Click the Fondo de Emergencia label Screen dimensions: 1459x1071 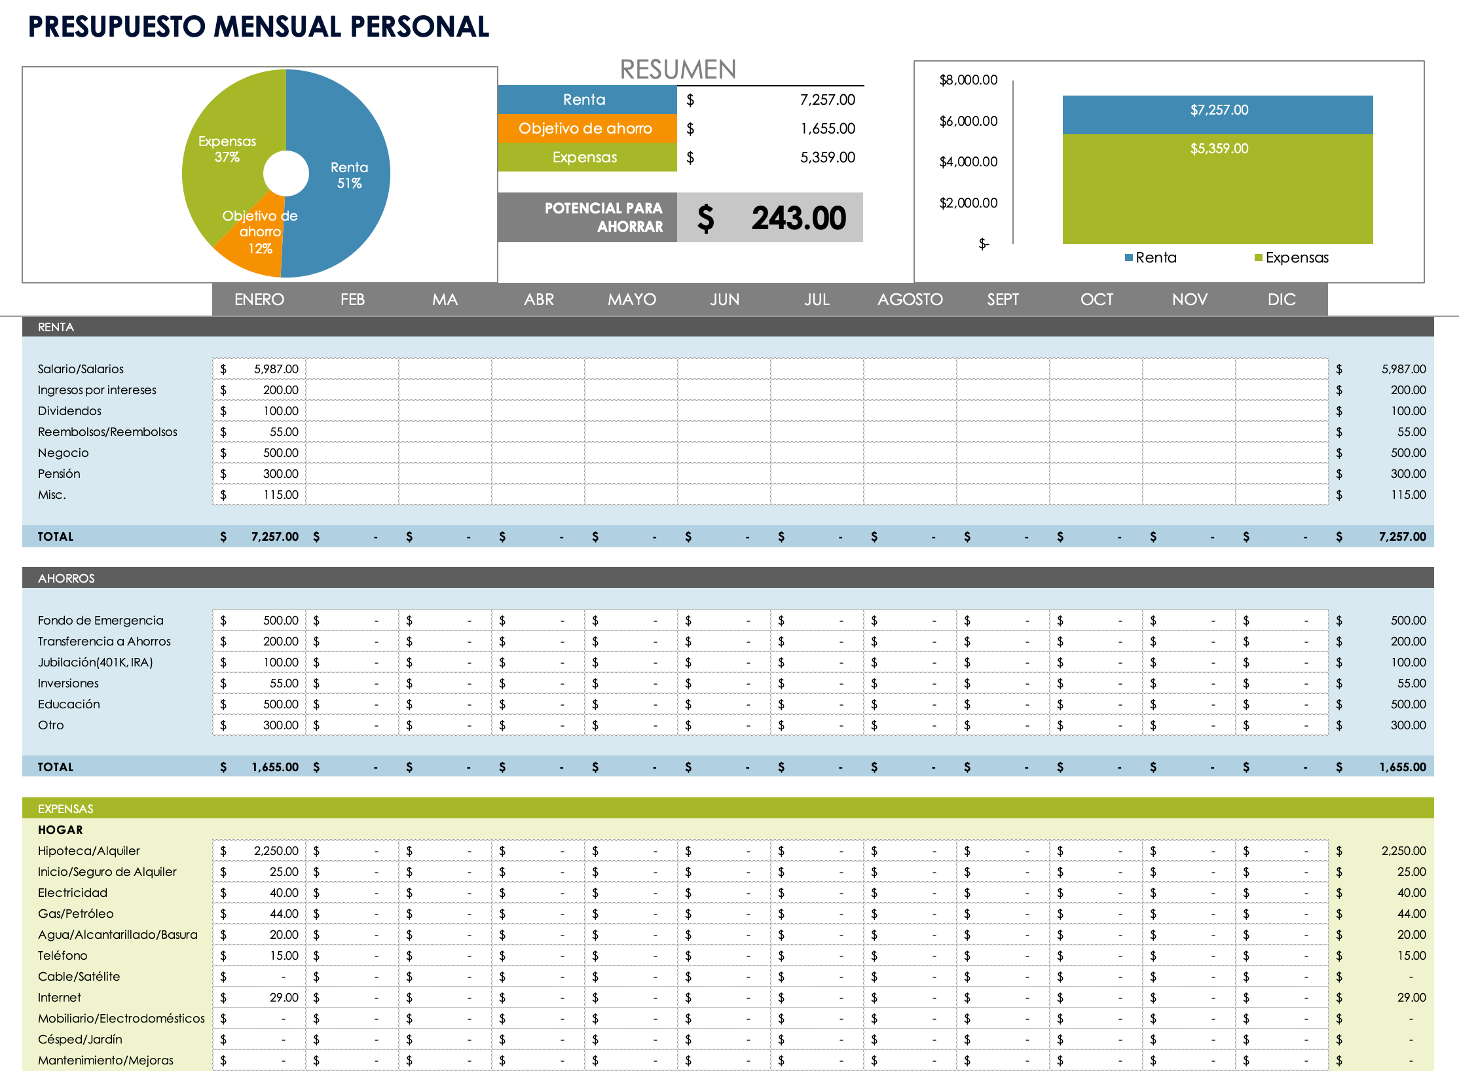100,620
